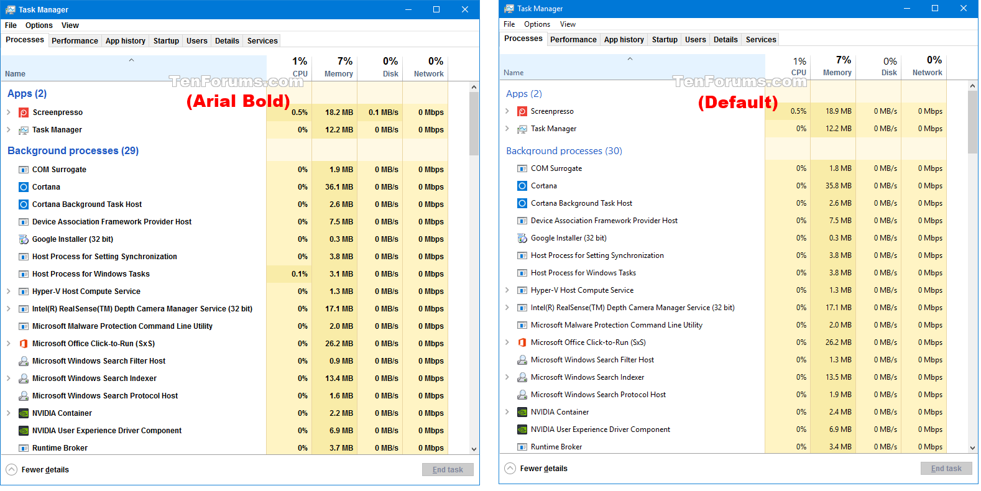Open Users tab in left window

(x=197, y=41)
